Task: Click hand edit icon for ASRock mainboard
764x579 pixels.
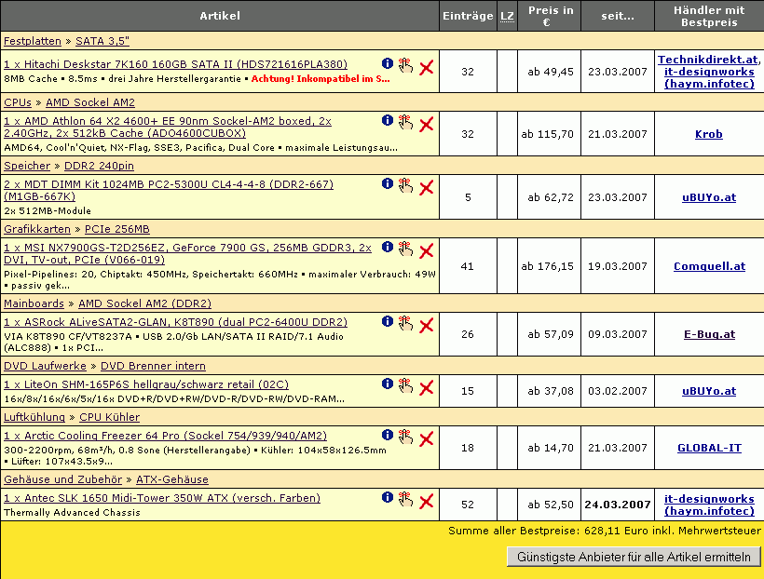Action: click(x=405, y=323)
